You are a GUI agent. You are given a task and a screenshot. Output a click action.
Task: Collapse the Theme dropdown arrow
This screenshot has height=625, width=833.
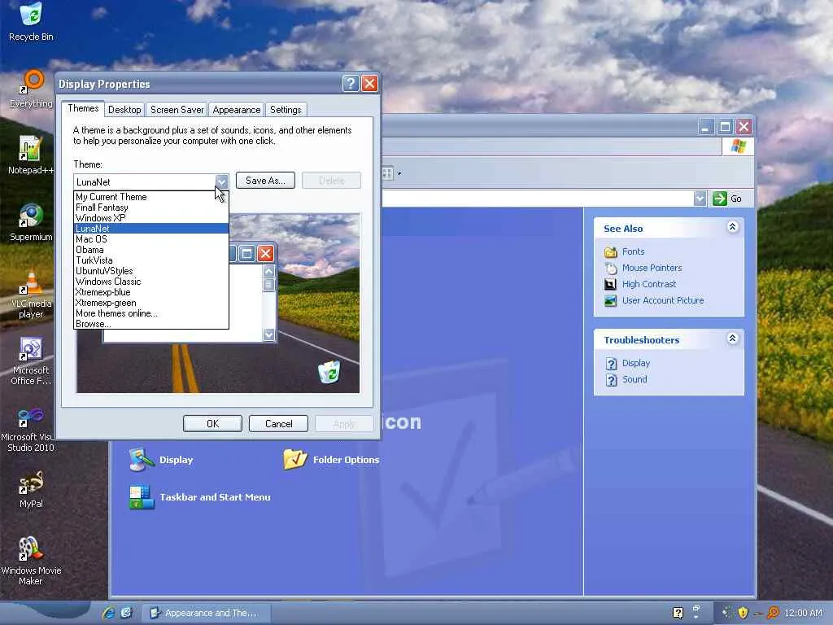pyautogui.click(x=221, y=181)
